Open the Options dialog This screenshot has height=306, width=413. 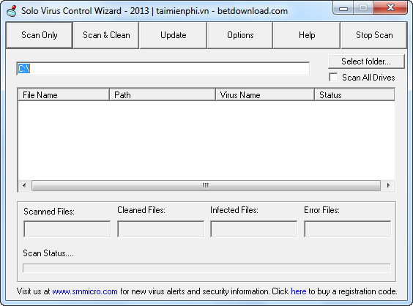(x=240, y=35)
